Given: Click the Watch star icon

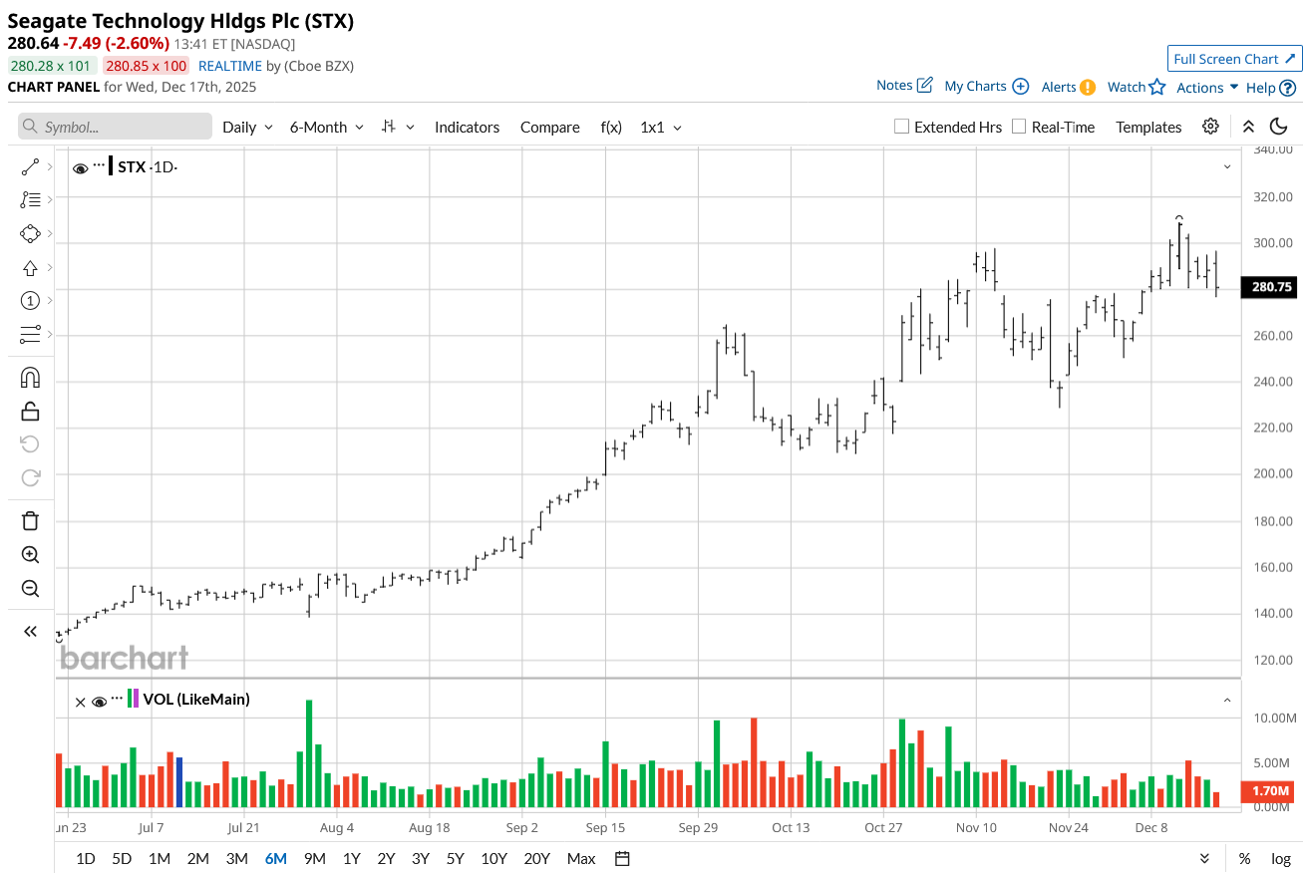Looking at the screenshot, I should click(1156, 87).
